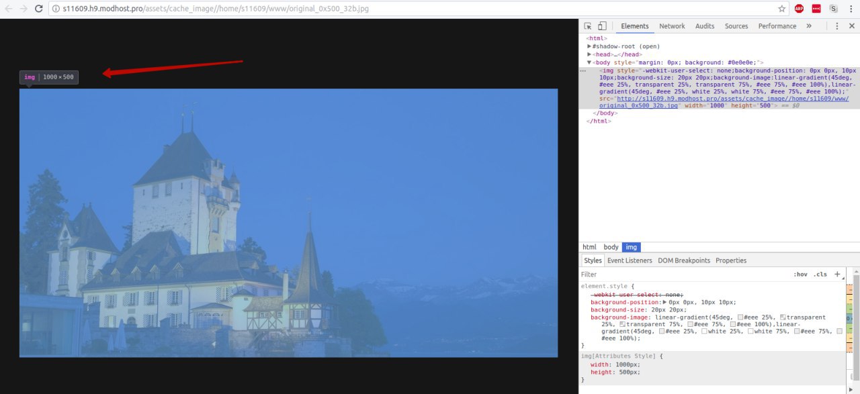Image resolution: width=860 pixels, height=394 pixels.
Task: Open the Audits tab
Action: (705, 26)
